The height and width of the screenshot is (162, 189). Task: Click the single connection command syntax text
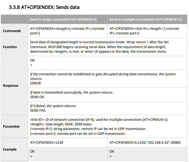coord(67,31)
